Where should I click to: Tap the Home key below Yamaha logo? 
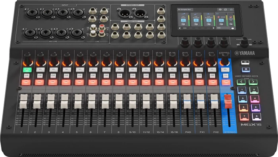[x=246, y=69]
